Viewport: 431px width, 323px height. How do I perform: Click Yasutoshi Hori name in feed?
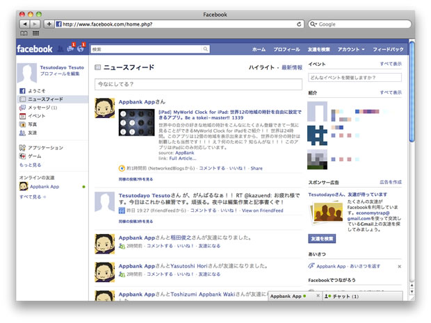coord(189,266)
